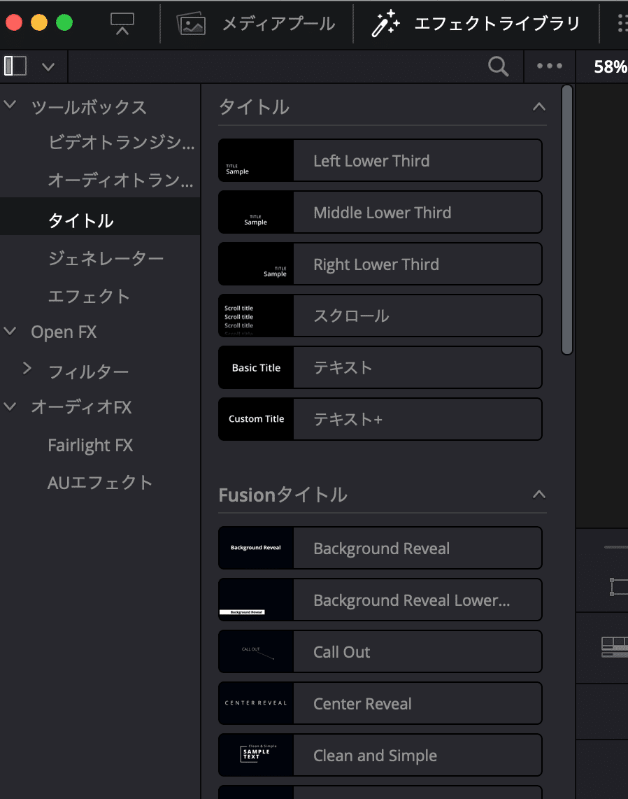Select the スクロール title
The height and width of the screenshot is (799, 628).
[380, 316]
